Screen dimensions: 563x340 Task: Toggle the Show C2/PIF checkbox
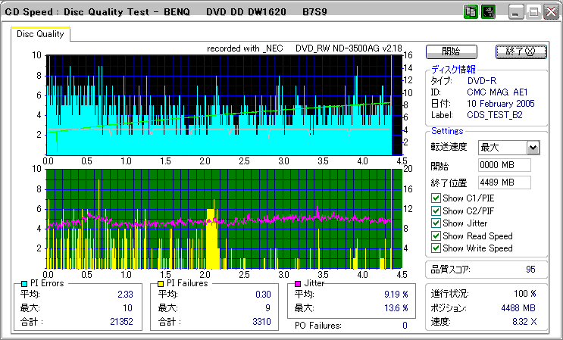pyautogui.click(x=436, y=211)
